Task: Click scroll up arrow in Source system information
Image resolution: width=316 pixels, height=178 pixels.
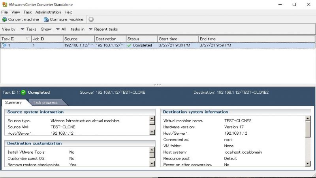Action: 152,118
